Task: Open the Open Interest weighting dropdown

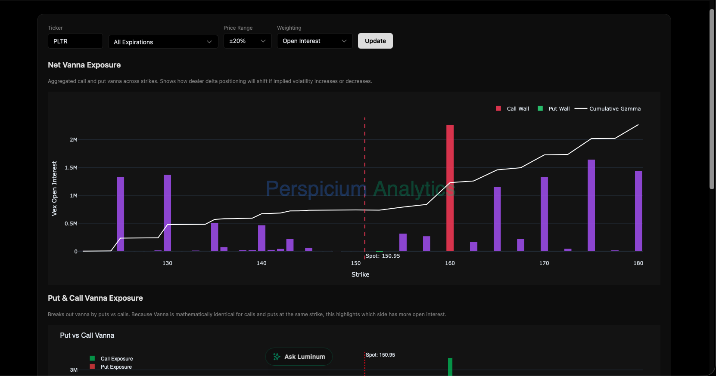Action: (314, 41)
